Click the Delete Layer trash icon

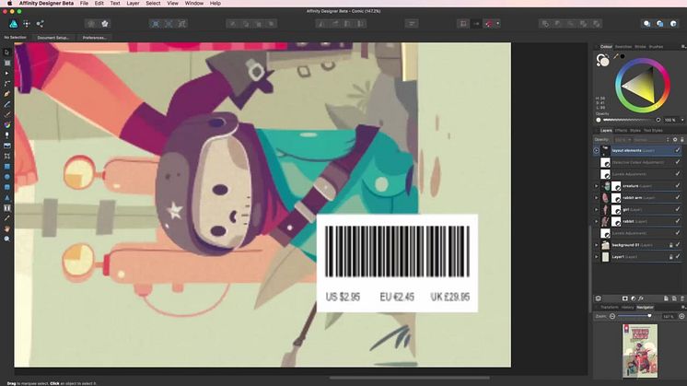tap(682, 298)
